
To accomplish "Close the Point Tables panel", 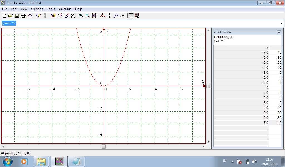I will point(279,32).
